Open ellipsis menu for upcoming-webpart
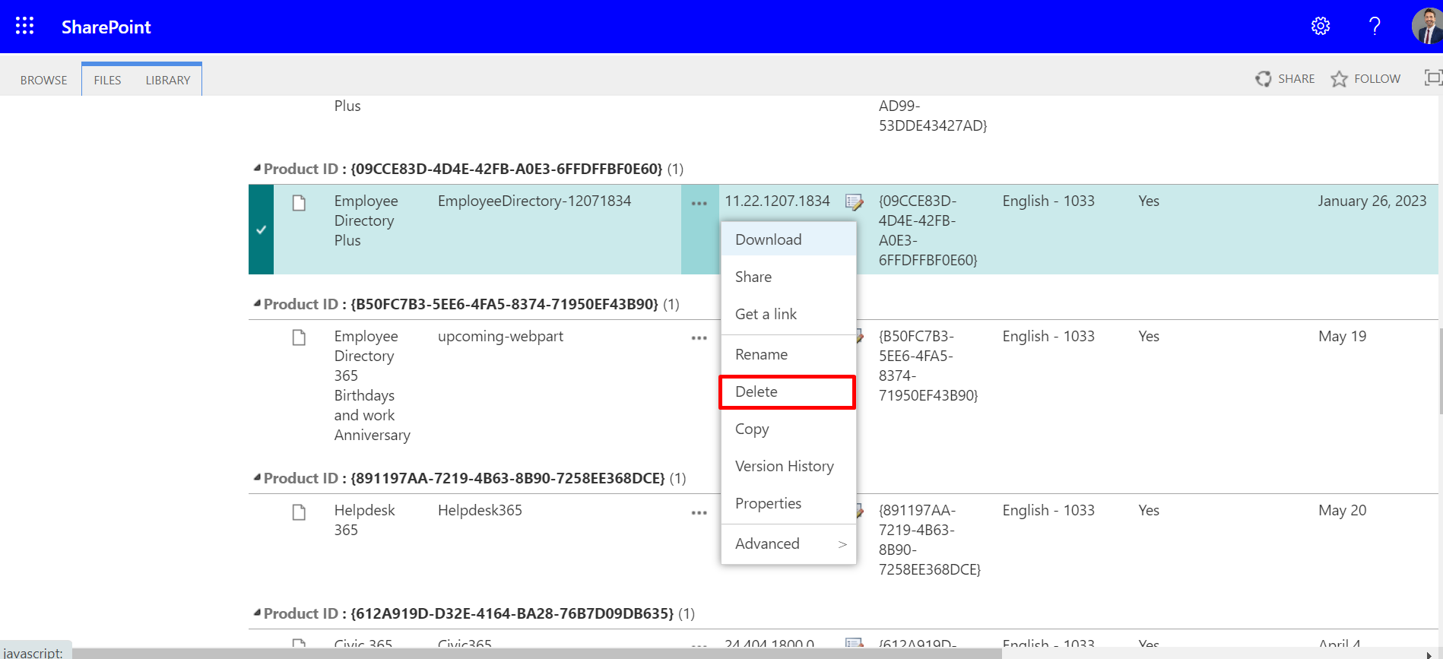 (699, 338)
